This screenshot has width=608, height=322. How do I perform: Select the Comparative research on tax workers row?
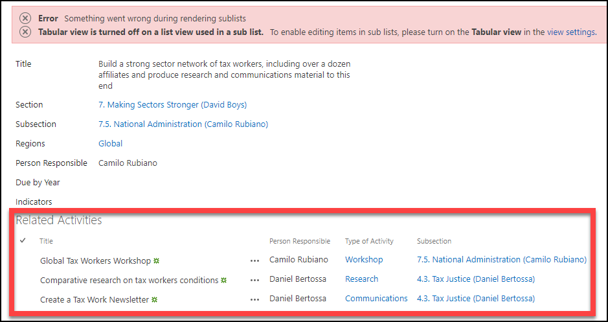click(x=23, y=280)
